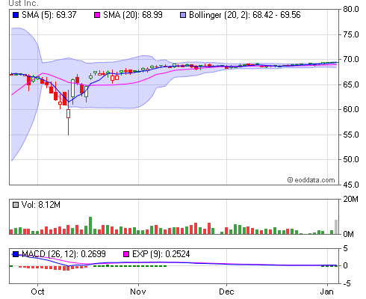Click the blue SMA (5) legend swatch
The height and width of the screenshot is (299, 366).
click(x=16, y=15)
